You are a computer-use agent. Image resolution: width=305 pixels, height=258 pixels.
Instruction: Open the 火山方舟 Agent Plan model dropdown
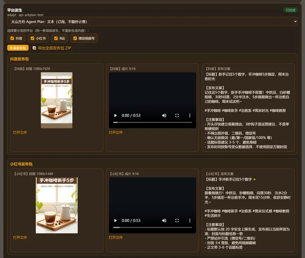tap(152, 22)
